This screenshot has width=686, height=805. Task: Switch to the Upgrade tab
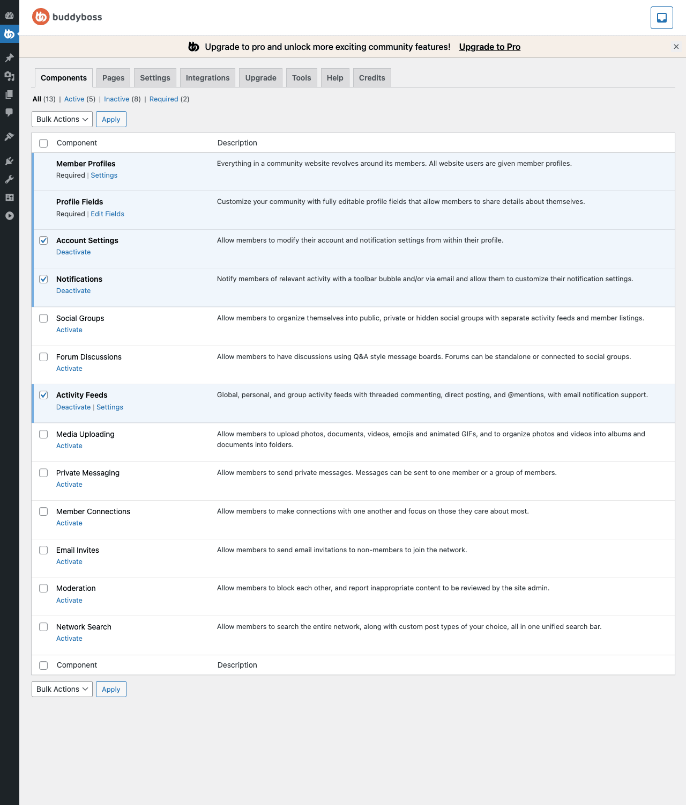click(x=261, y=78)
